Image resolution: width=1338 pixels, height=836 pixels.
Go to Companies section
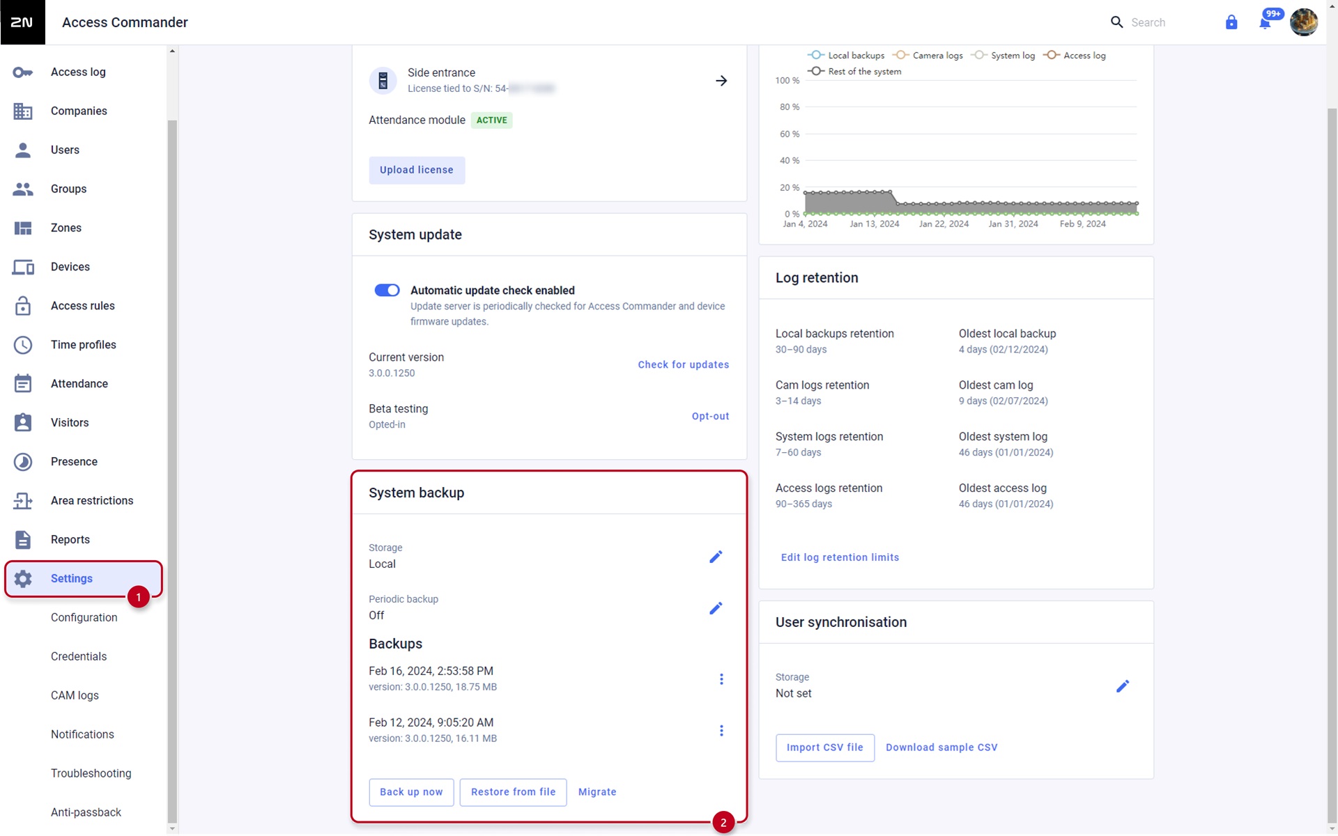(84, 111)
